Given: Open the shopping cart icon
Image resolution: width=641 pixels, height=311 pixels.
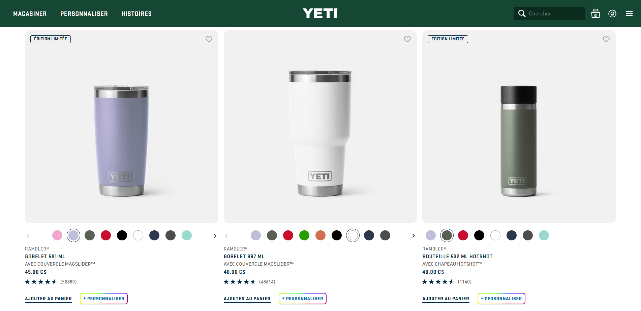Looking at the screenshot, I should pyautogui.click(x=596, y=13).
